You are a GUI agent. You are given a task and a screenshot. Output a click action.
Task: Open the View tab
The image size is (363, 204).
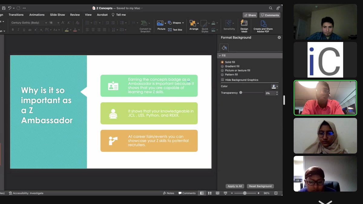coord(88,15)
